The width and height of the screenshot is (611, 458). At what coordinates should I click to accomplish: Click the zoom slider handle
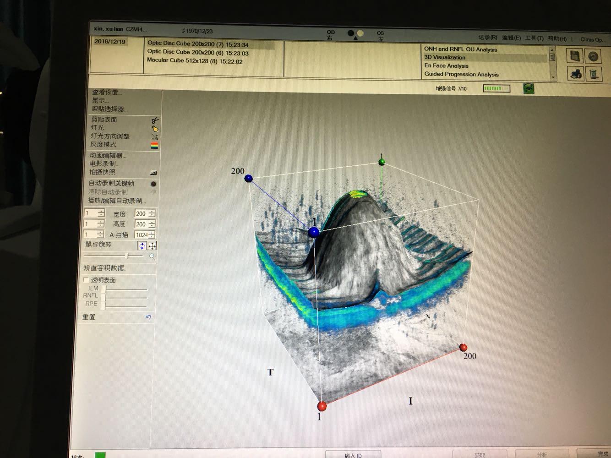point(127,256)
